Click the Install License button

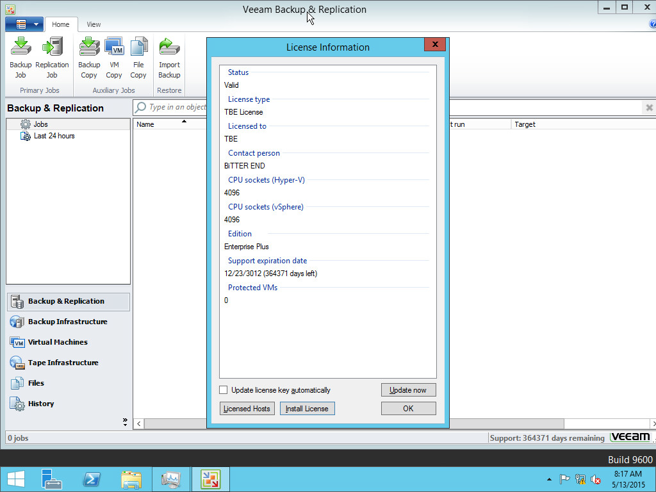[x=307, y=408]
